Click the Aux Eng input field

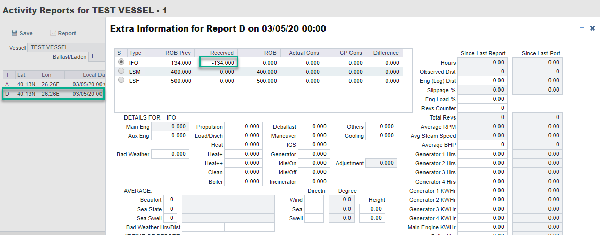[x=170, y=136]
